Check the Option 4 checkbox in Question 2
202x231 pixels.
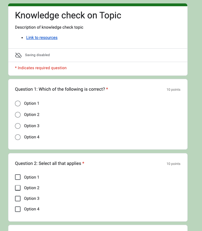pyautogui.click(x=18, y=209)
